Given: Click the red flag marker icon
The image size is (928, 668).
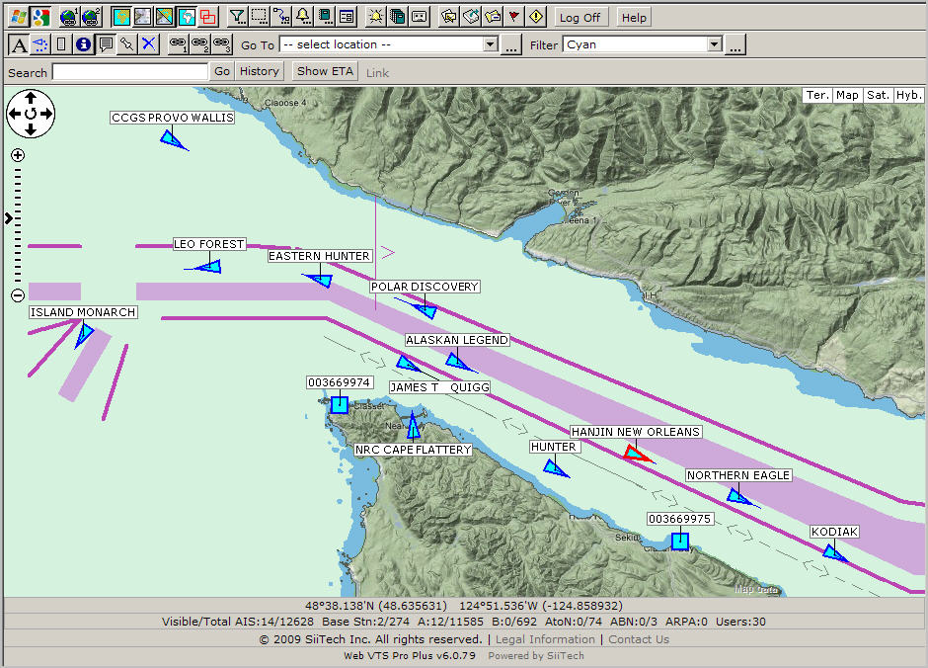Looking at the screenshot, I should 514,17.
